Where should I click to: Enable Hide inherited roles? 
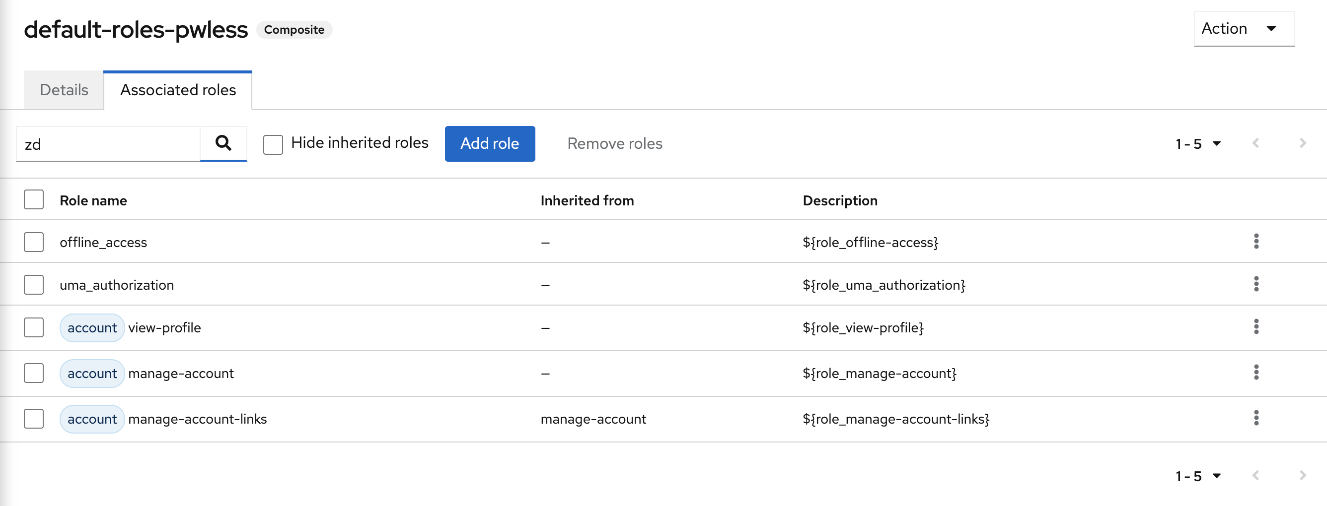[x=273, y=145]
